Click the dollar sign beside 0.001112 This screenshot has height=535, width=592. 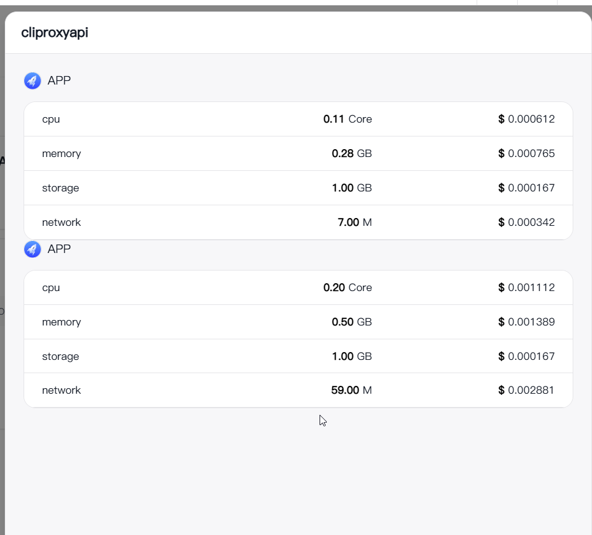pos(501,287)
